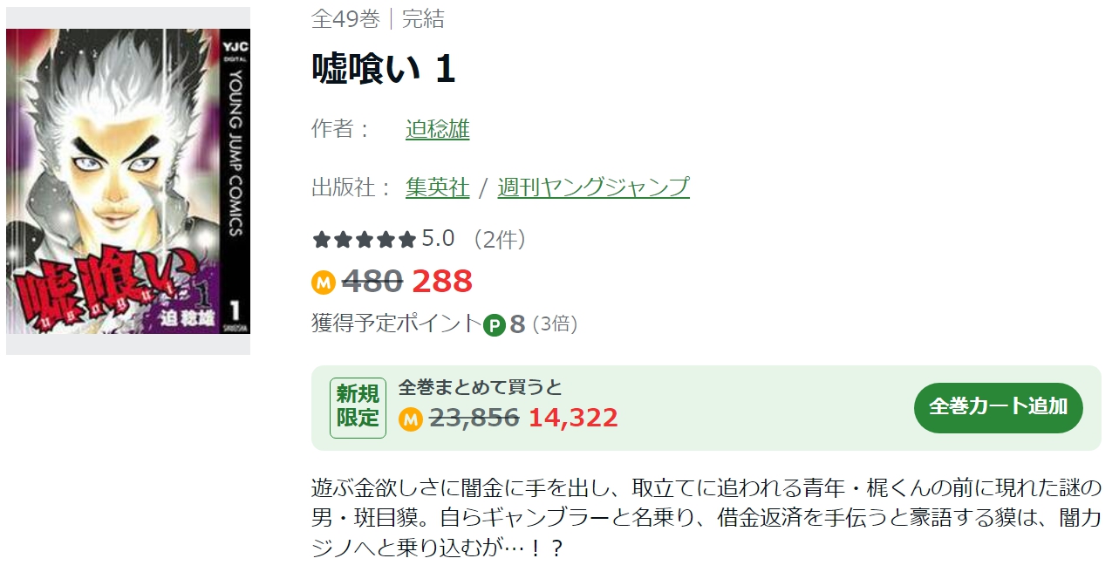Click the M coin icon in the bundle banner

[411, 419]
